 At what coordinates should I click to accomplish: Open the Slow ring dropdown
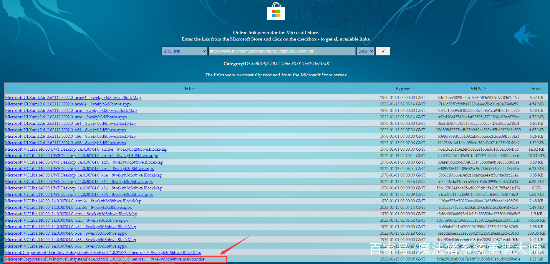[x=366, y=51]
